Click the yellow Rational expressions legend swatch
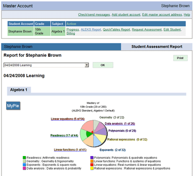The width and height of the screenshot is (195, 176). pyautogui.click(x=92, y=169)
